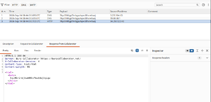Viewport: 211px width, 102px height.
Task: Toggle the blue pretty-print format icon
Action: coord(137,50)
